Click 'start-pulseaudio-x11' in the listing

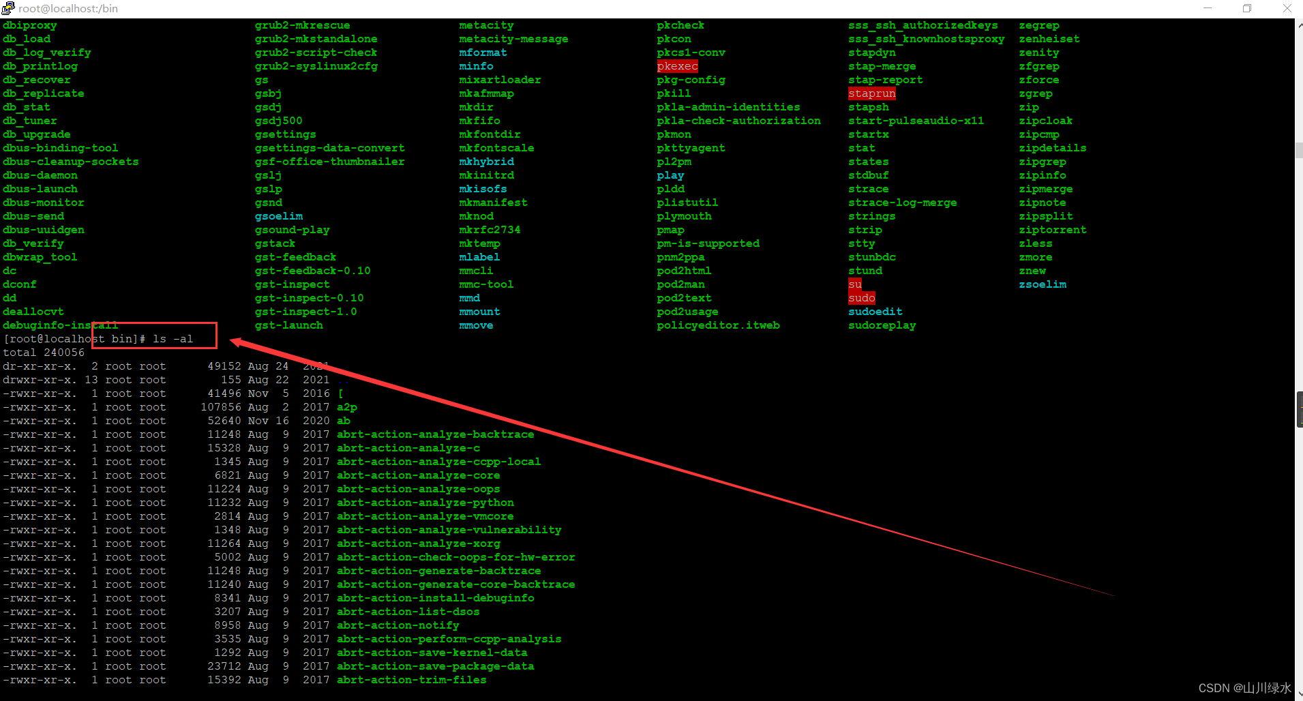pyautogui.click(x=916, y=121)
